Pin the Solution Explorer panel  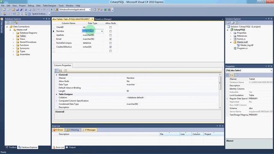(269, 19)
